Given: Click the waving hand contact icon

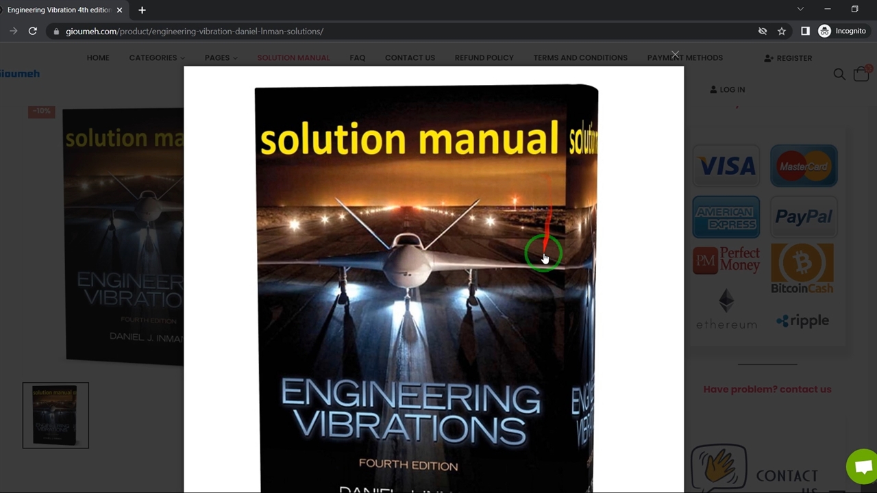Looking at the screenshot, I should (718, 468).
